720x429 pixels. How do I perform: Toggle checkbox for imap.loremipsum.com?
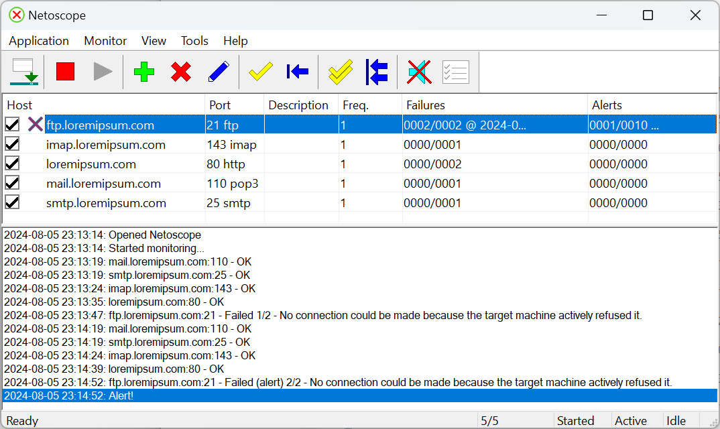12,144
